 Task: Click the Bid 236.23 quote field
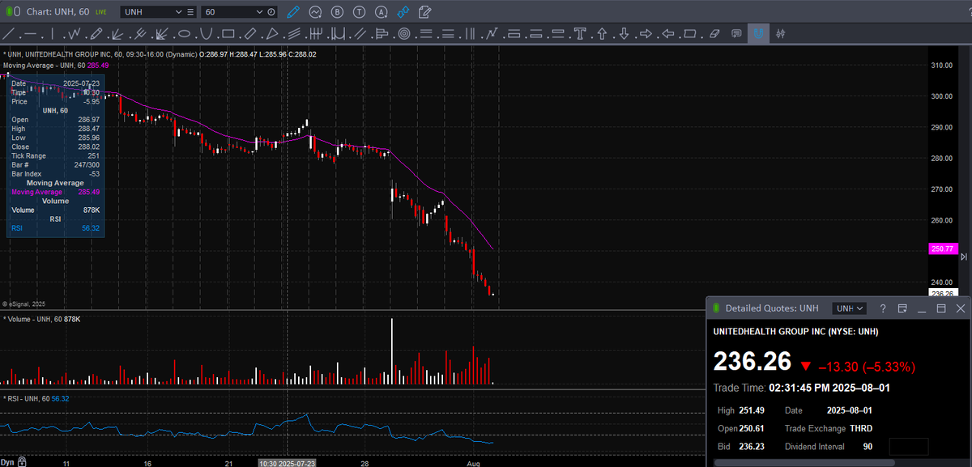click(742, 447)
